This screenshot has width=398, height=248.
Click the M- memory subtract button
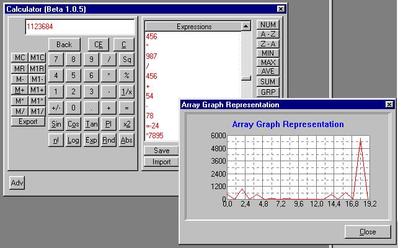(20, 79)
